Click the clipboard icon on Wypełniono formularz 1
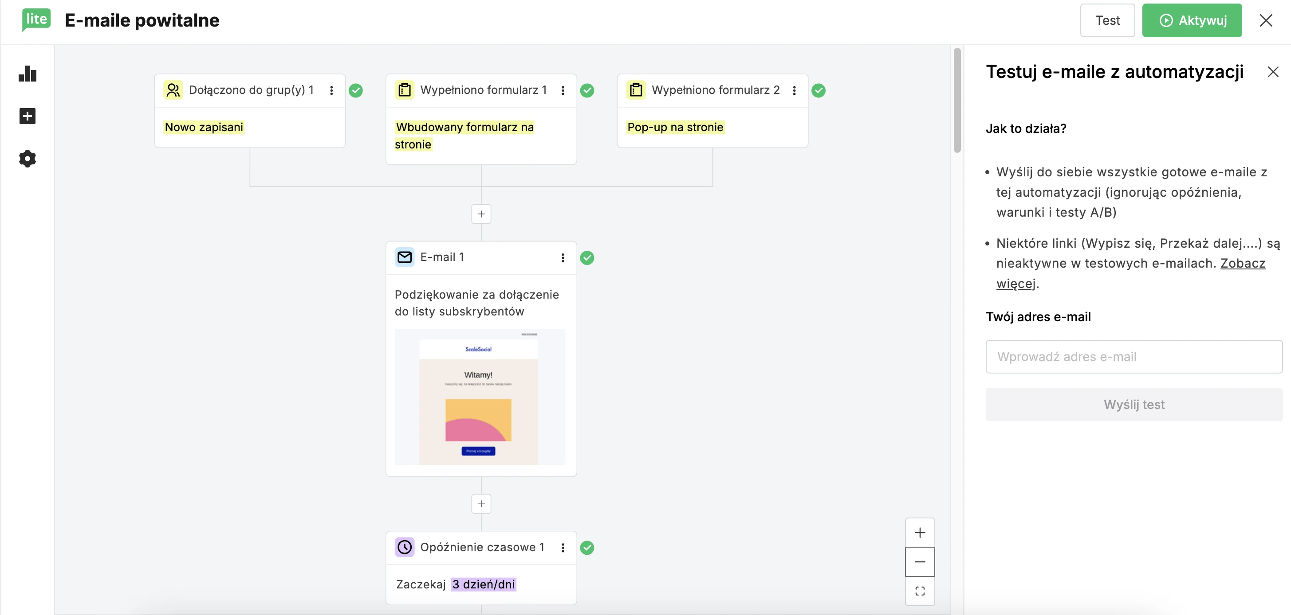The image size is (1291, 615). pyautogui.click(x=405, y=90)
